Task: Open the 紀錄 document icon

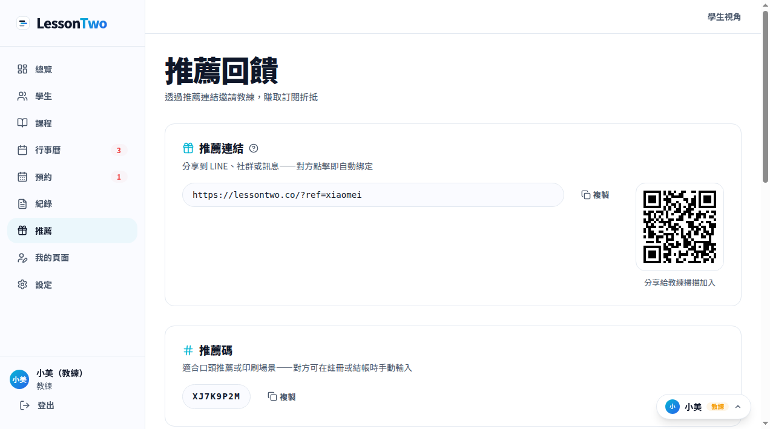Action: tap(22, 204)
